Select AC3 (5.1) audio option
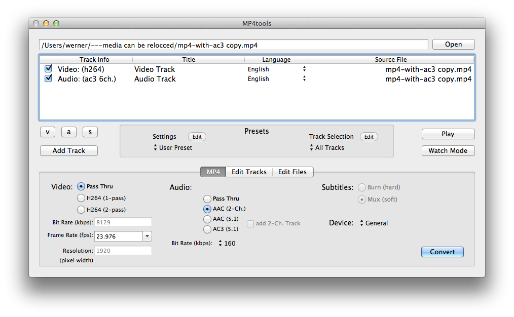514x317 pixels. coord(207,229)
